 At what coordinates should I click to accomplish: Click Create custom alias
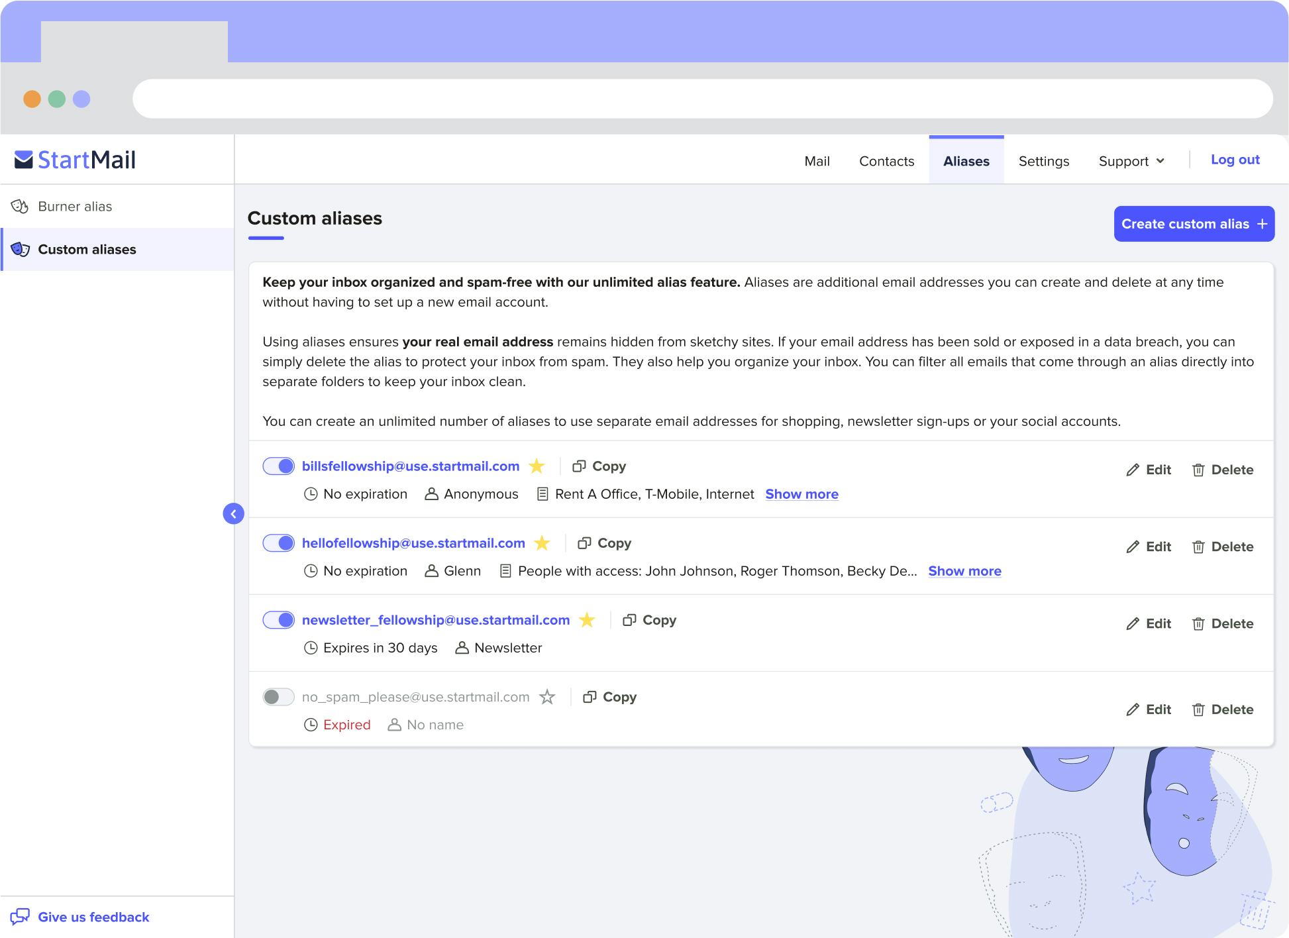click(x=1194, y=223)
